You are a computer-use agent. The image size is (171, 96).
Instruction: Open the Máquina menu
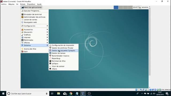(11, 4)
